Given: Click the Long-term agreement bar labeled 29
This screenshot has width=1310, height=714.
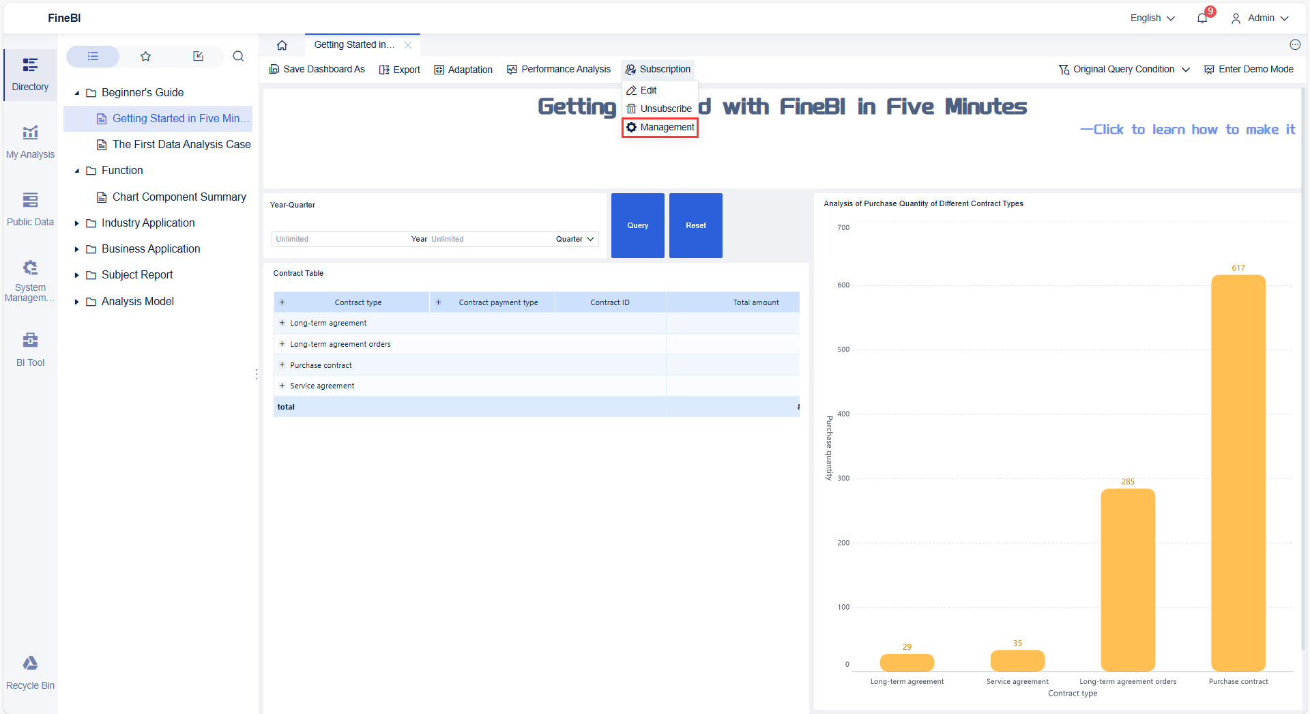Looking at the screenshot, I should [x=907, y=663].
